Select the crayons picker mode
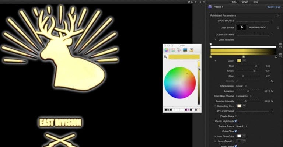 point(191,50)
